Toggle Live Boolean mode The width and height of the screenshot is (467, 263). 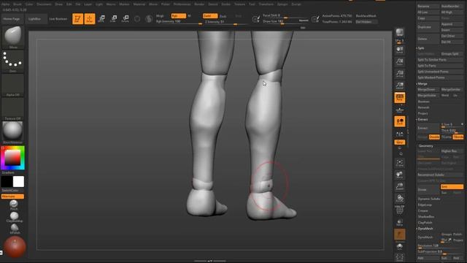tap(58, 19)
